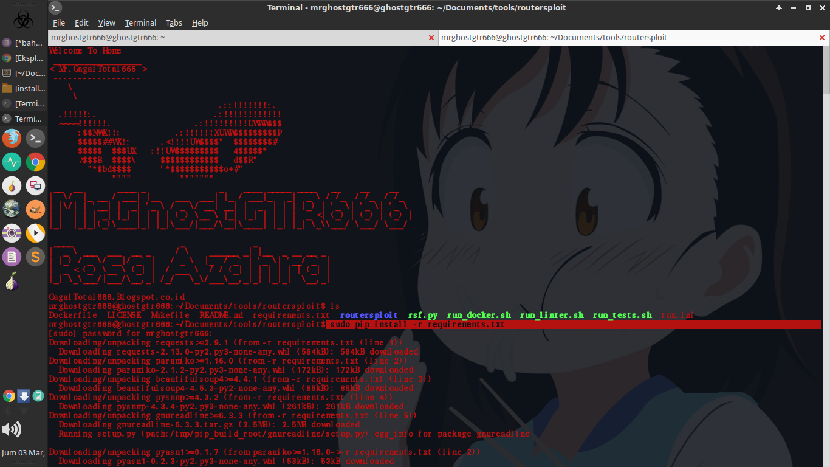Click README.md in the ls output
This screenshot has height=467, width=830.
221,315
